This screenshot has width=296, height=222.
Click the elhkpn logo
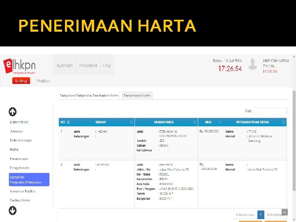tap(19, 66)
